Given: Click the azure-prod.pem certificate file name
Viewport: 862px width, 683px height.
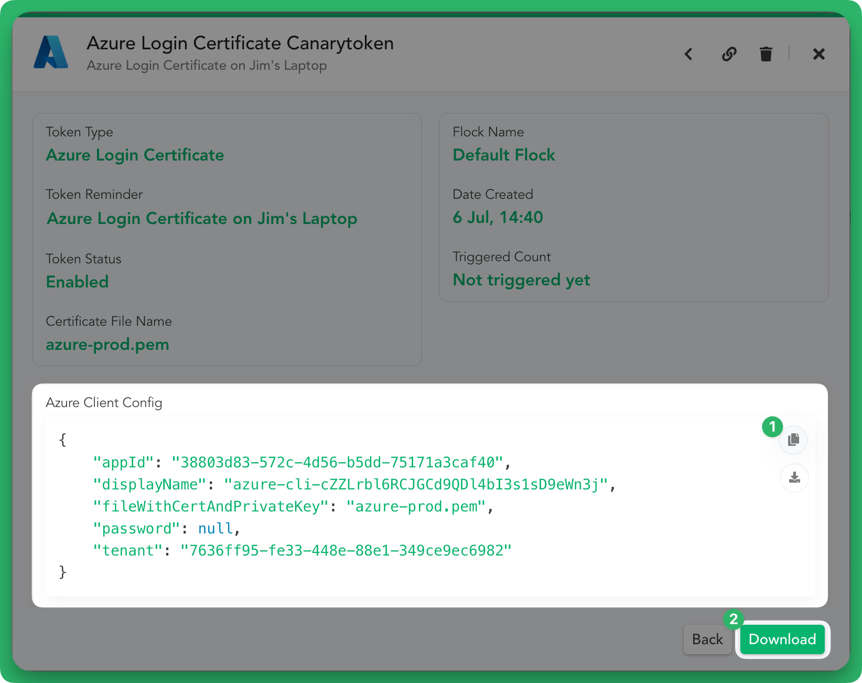Looking at the screenshot, I should (x=107, y=345).
